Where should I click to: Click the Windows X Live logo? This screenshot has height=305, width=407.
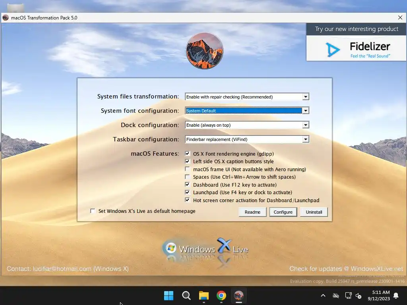205,249
